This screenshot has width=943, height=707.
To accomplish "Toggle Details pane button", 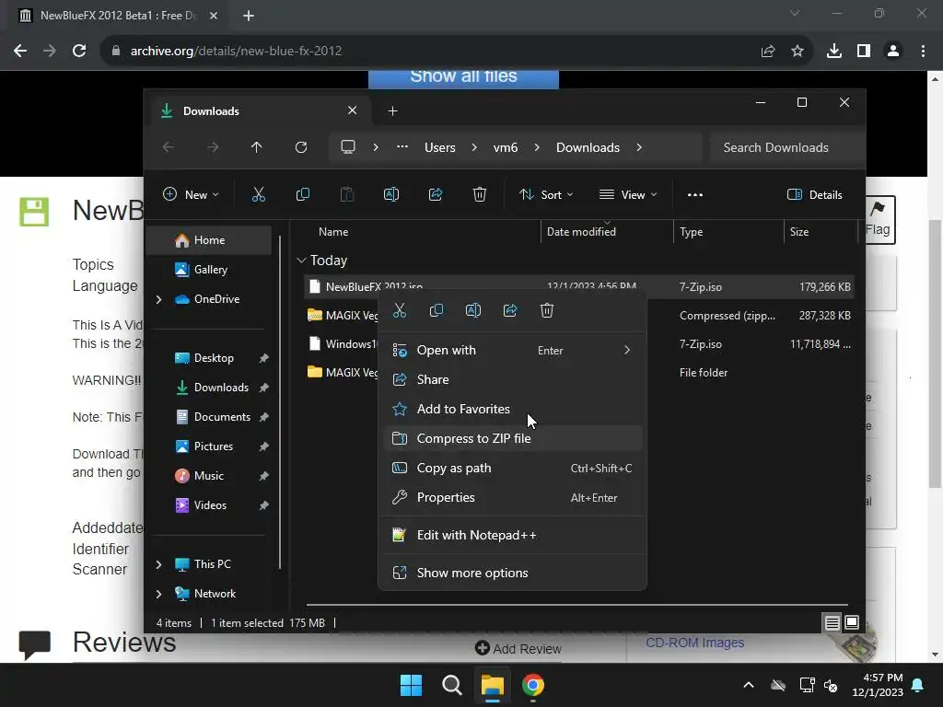I will click(815, 195).
